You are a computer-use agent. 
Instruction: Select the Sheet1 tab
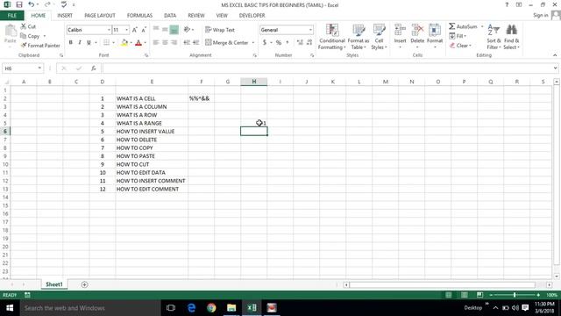tap(54, 284)
